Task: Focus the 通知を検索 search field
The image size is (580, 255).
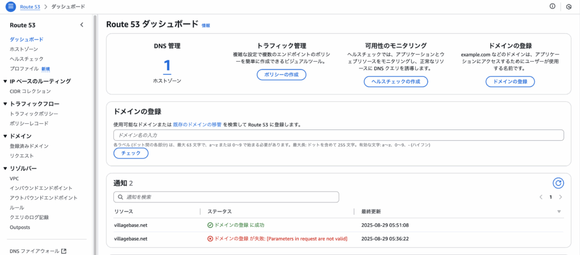Action: pyautogui.click(x=226, y=197)
